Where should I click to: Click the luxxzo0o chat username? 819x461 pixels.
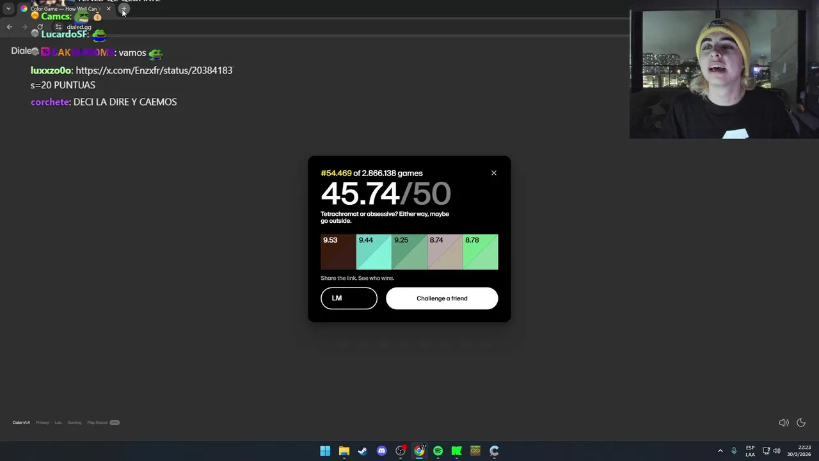click(51, 70)
